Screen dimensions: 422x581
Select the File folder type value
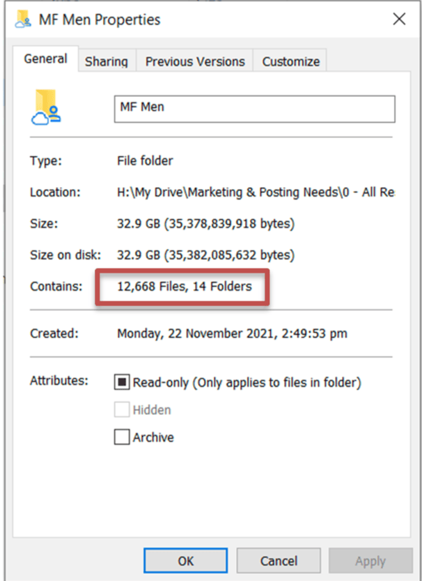click(x=145, y=161)
